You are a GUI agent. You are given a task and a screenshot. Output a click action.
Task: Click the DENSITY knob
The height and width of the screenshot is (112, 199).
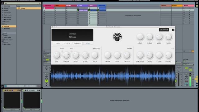(66, 55)
